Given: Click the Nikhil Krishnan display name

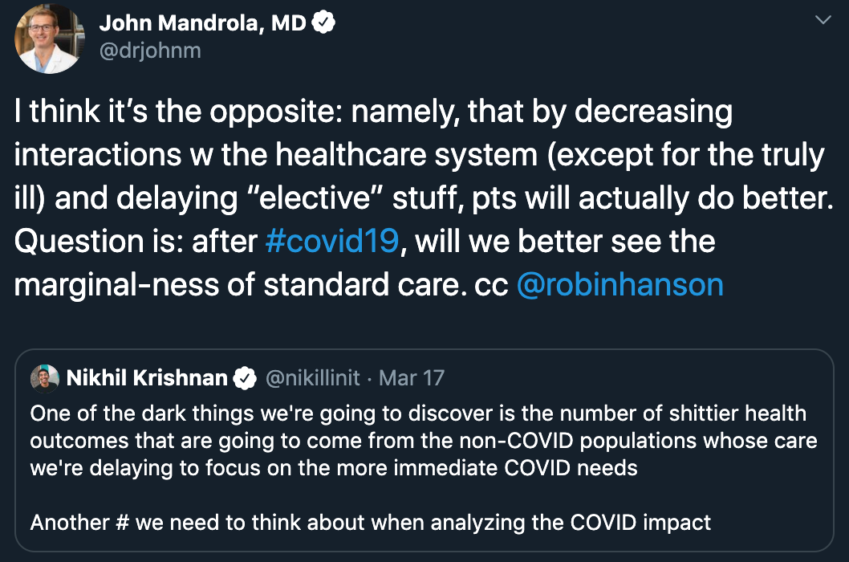Looking at the screenshot, I should [147, 378].
